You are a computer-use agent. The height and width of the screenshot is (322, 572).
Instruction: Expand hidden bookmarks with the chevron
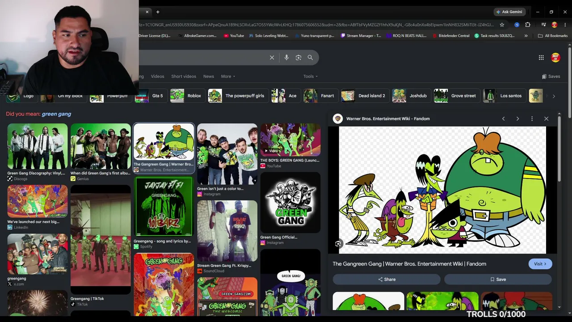tap(526, 36)
